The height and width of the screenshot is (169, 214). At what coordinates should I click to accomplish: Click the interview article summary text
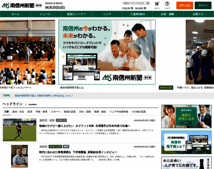97,158
